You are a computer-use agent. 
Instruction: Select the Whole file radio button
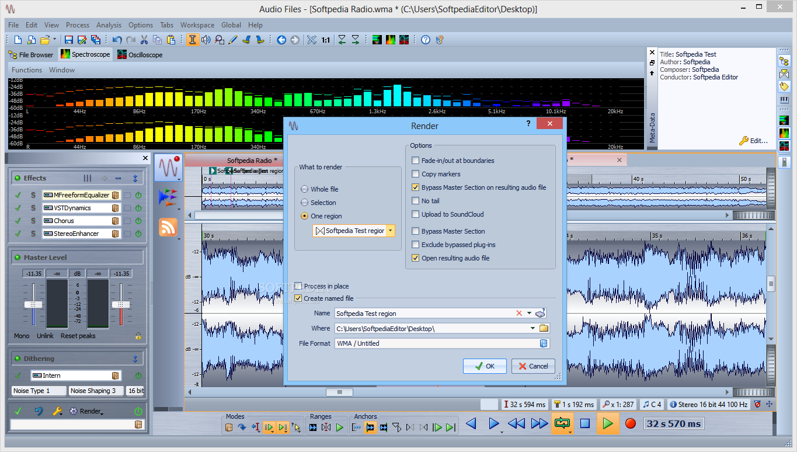tap(305, 189)
